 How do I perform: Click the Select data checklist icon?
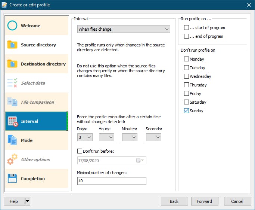[x=12, y=83]
